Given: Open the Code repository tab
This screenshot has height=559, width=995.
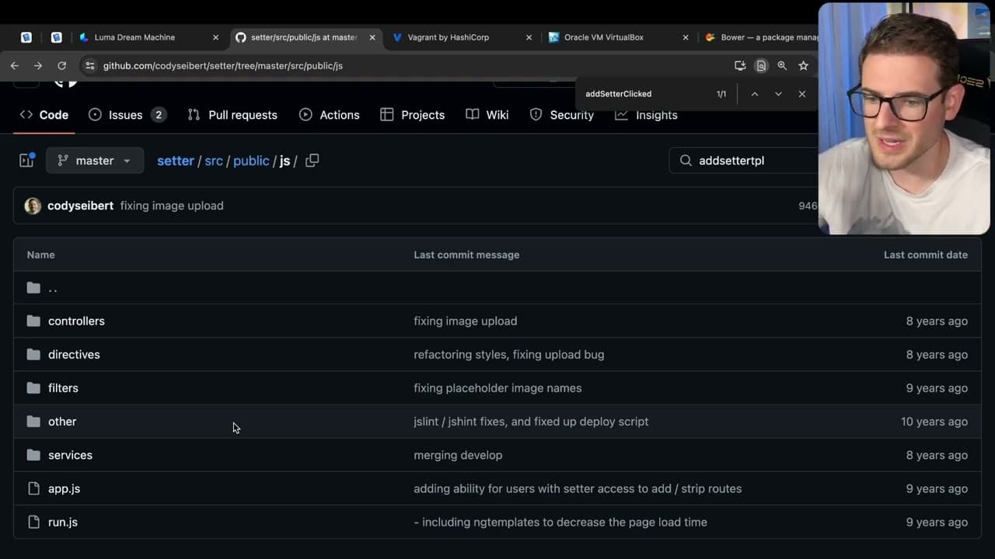Looking at the screenshot, I should (x=44, y=115).
